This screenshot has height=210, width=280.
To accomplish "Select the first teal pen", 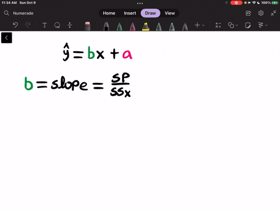I will coord(159,26).
